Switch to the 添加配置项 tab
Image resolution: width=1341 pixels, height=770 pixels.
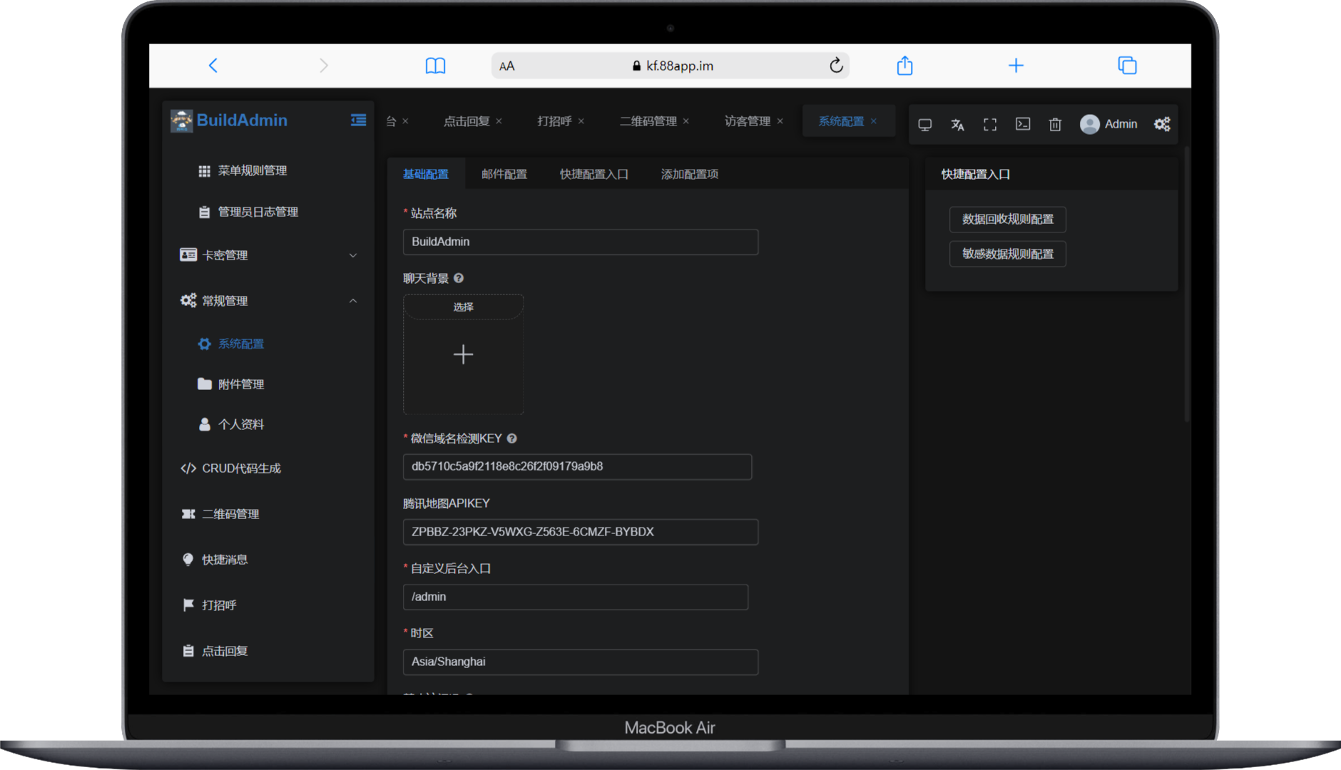688,173
